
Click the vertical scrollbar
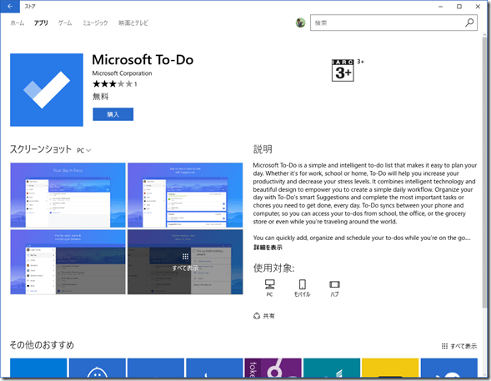point(484,173)
